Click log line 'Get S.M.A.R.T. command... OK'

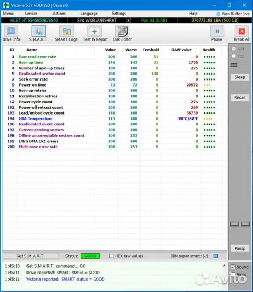coord(56,266)
